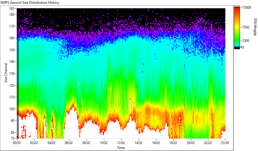Click the 110 y-axis tick label
The height and width of the screenshot is (151, 258).
12,97
